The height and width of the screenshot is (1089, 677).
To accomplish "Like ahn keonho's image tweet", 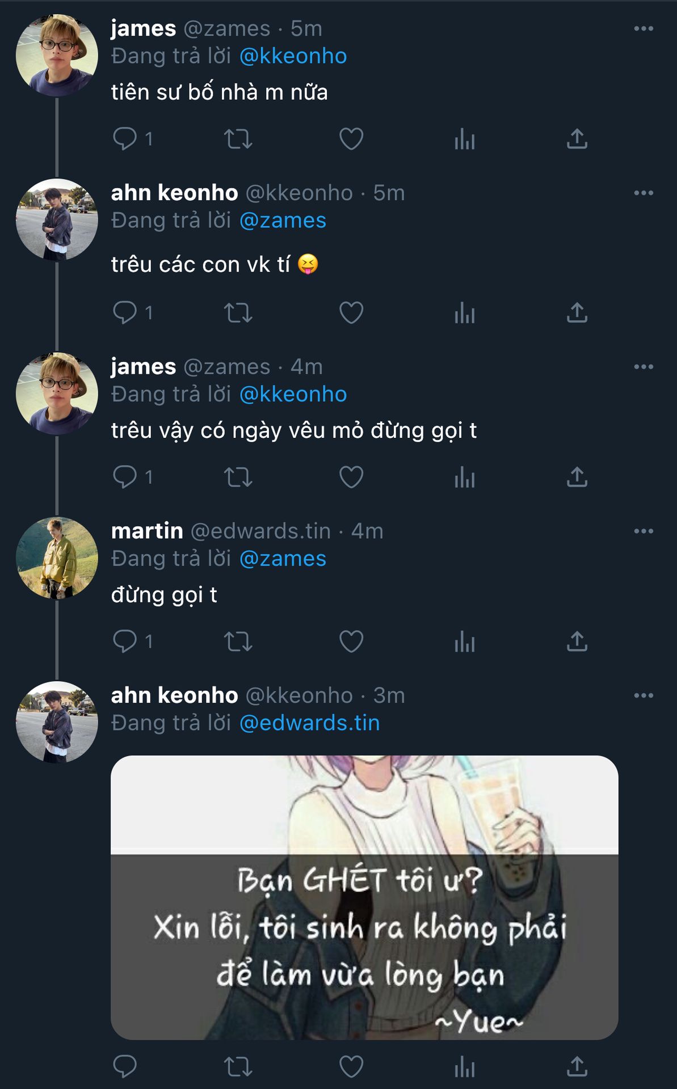I will 351,1067.
